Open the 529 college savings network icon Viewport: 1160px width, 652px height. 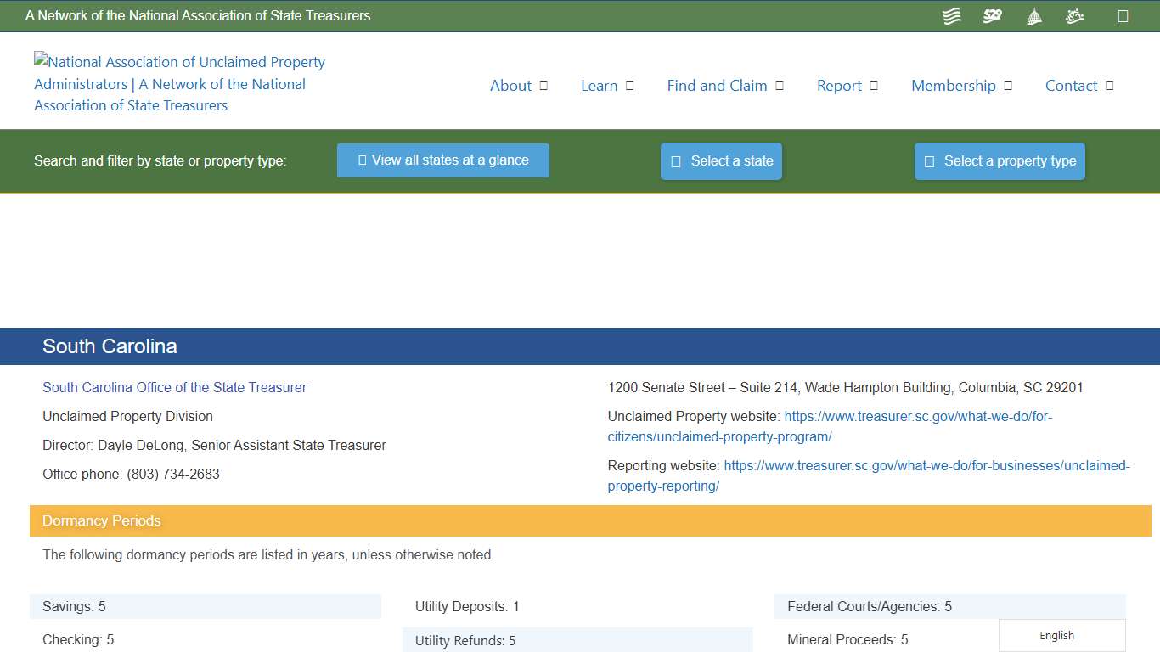pos(992,15)
